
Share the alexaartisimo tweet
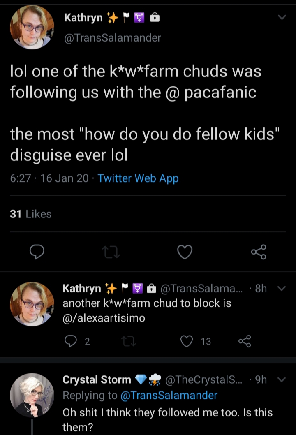(245, 341)
